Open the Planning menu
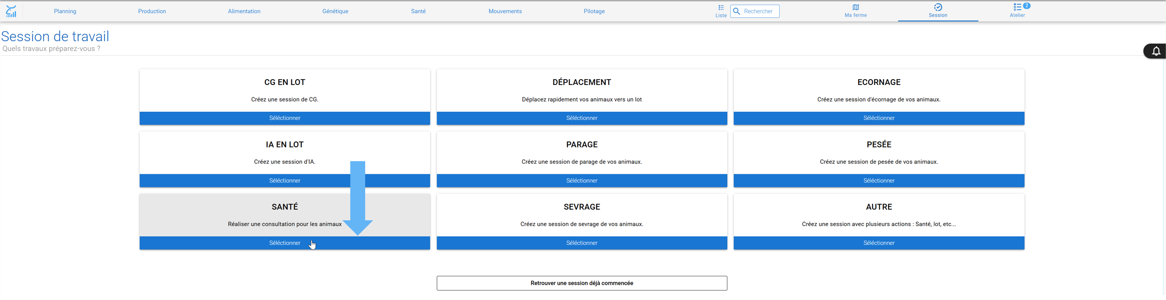This screenshot has width=1166, height=300. coord(65,11)
